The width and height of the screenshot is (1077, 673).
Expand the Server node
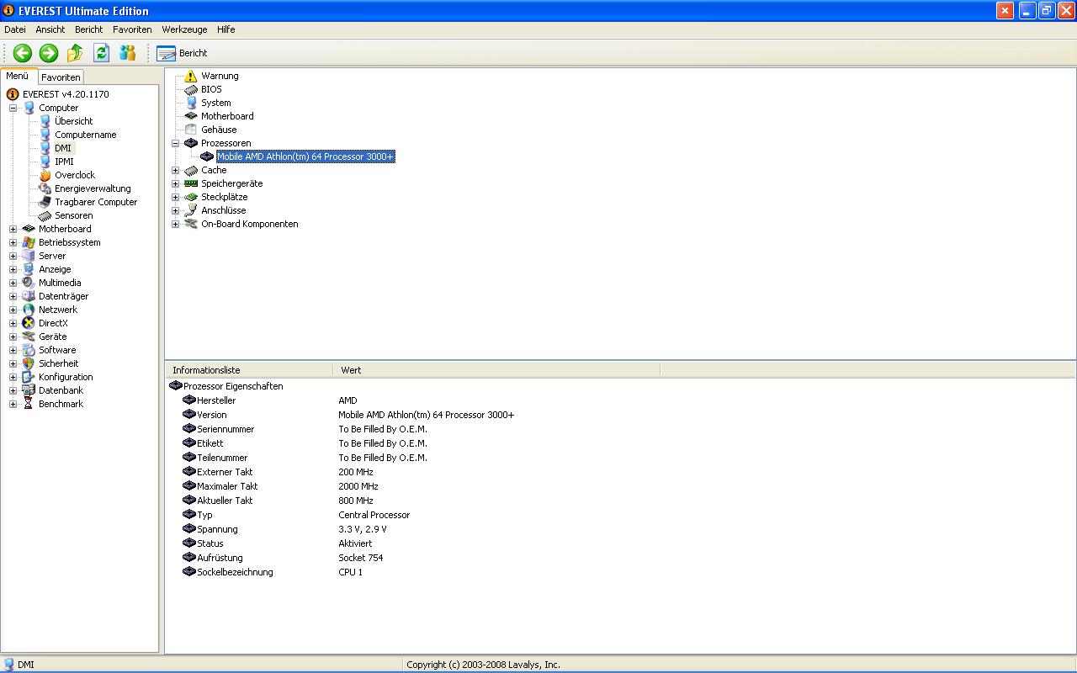click(13, 256)
